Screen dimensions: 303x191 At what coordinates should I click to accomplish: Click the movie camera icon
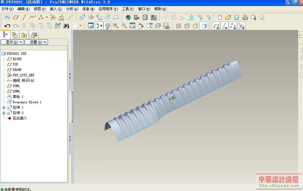click(136, 17)
